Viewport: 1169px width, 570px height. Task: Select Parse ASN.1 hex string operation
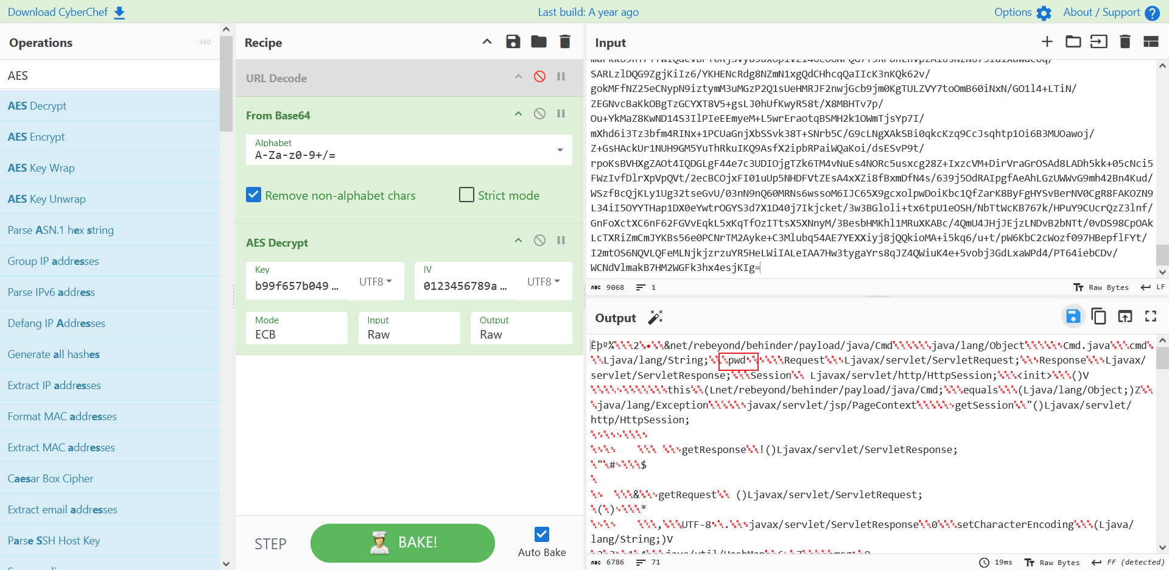click(110, 230)
